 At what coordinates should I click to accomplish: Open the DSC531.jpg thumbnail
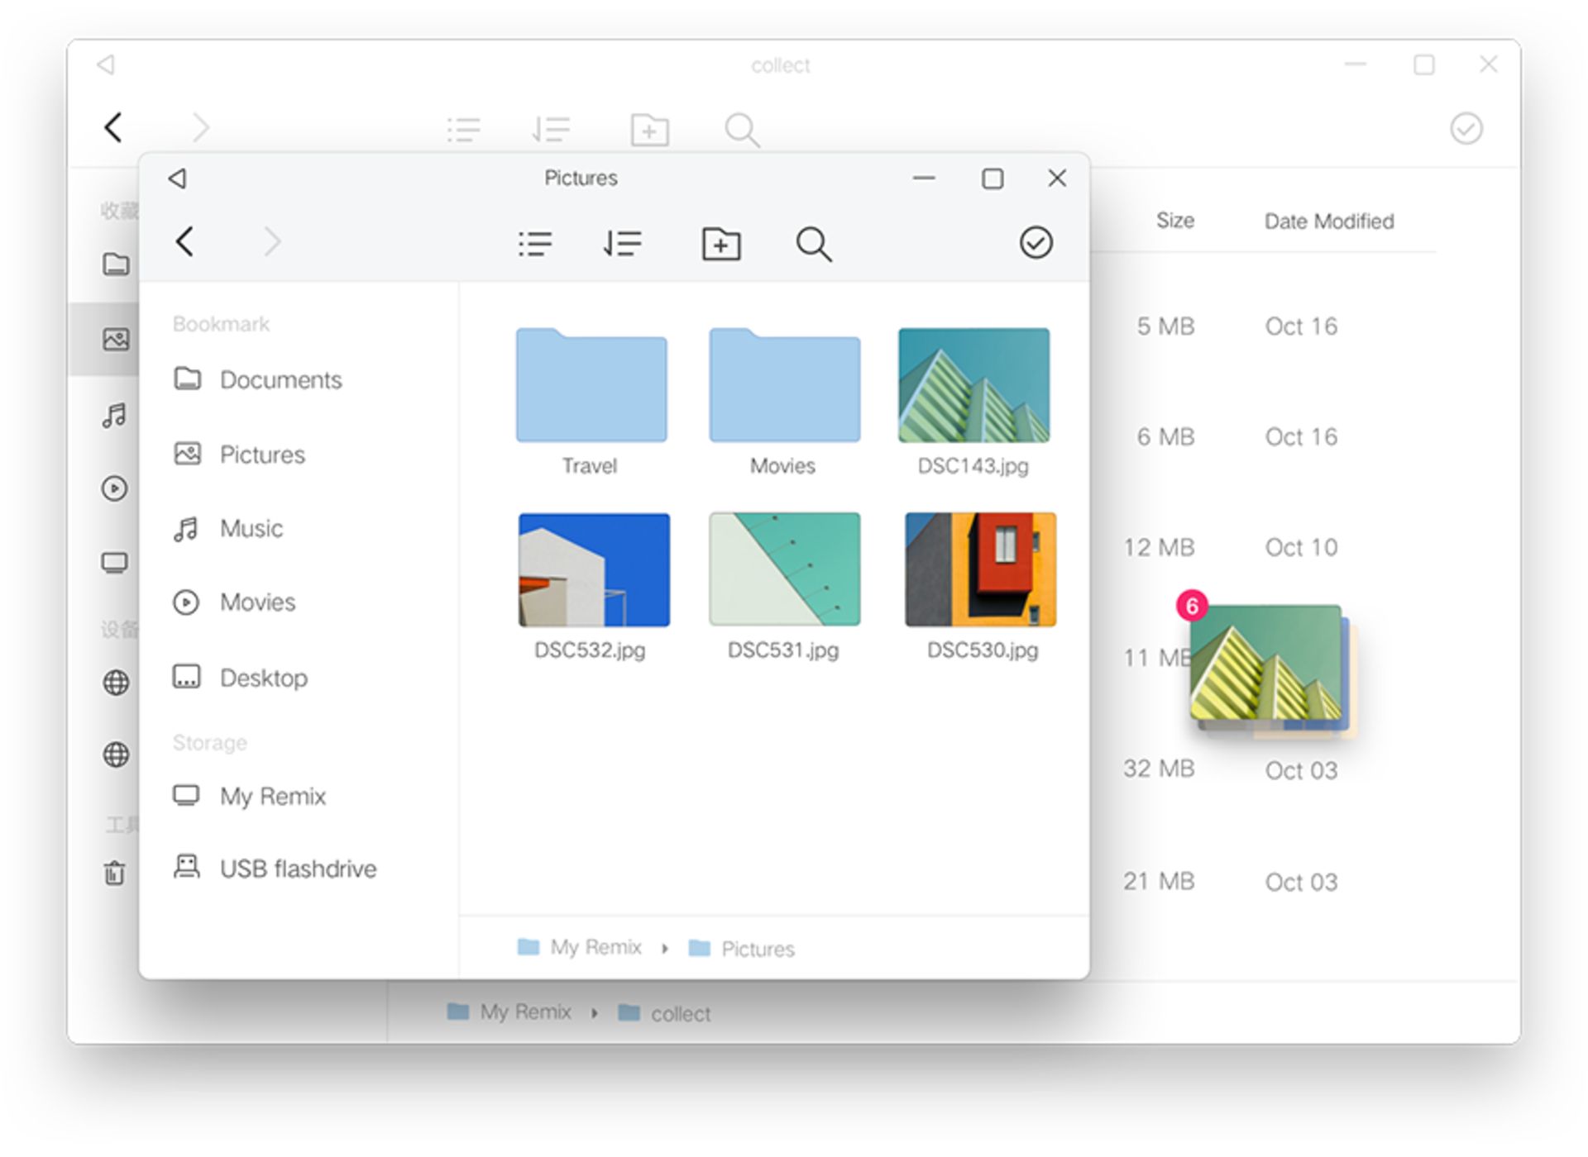pos(782,569)
